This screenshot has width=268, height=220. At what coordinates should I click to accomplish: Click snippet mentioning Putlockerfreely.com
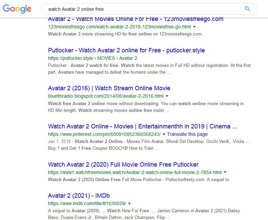click(x=139, y=180)
